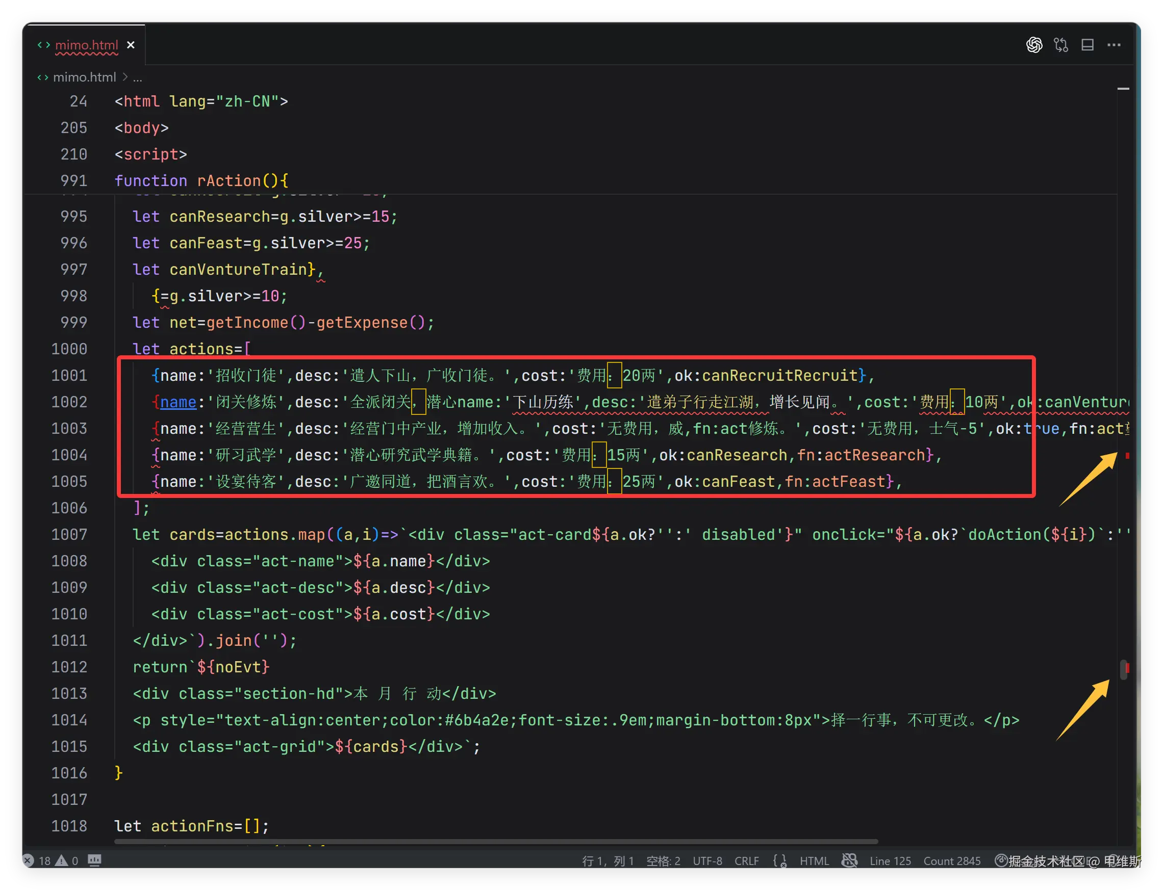Click the disabled Copilot status icon
Screen dimensions: 1163x890
point(849,860)
